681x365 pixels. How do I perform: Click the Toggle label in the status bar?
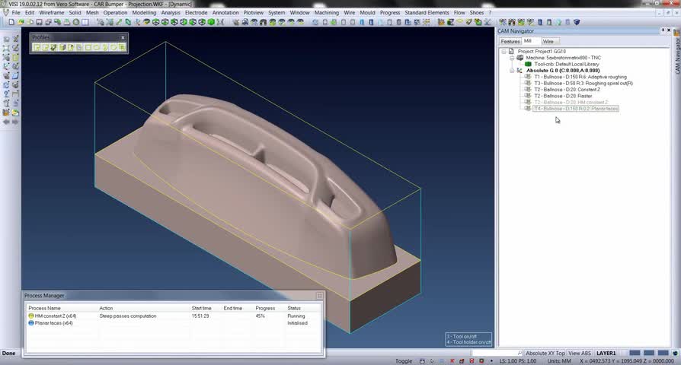click(x=404, y=360)
